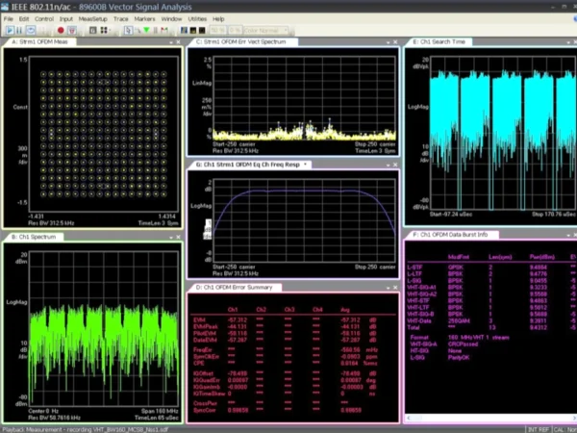Click the app icon in title bar
This screenshot has height=433, width=577.
(5, 7)
